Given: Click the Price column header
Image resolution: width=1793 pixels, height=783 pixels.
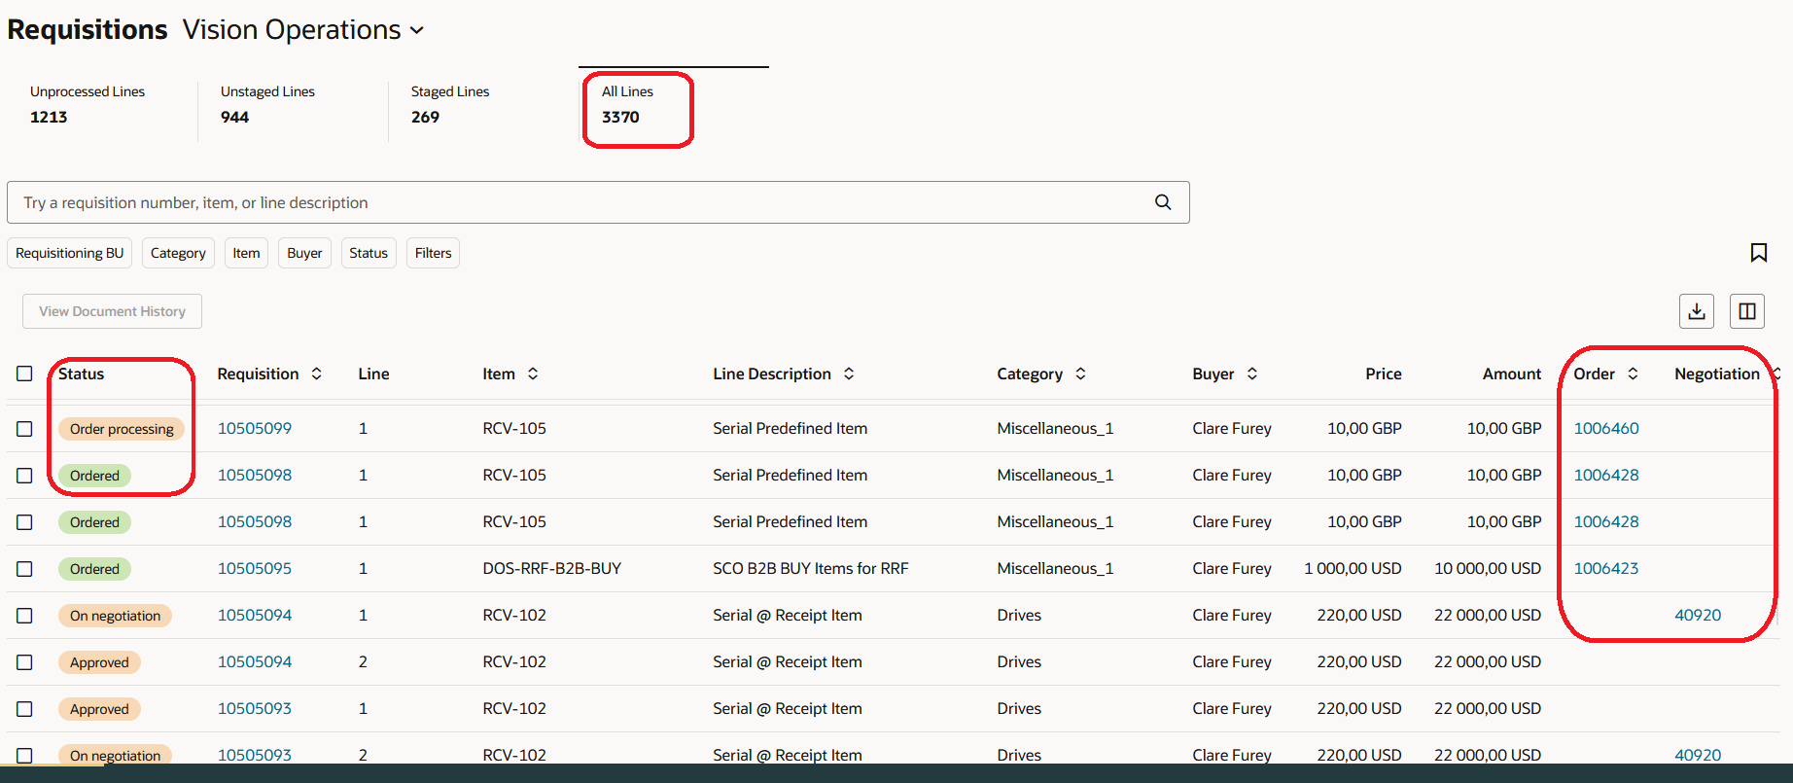Looking at the screenshot, I should [1383, 374].
